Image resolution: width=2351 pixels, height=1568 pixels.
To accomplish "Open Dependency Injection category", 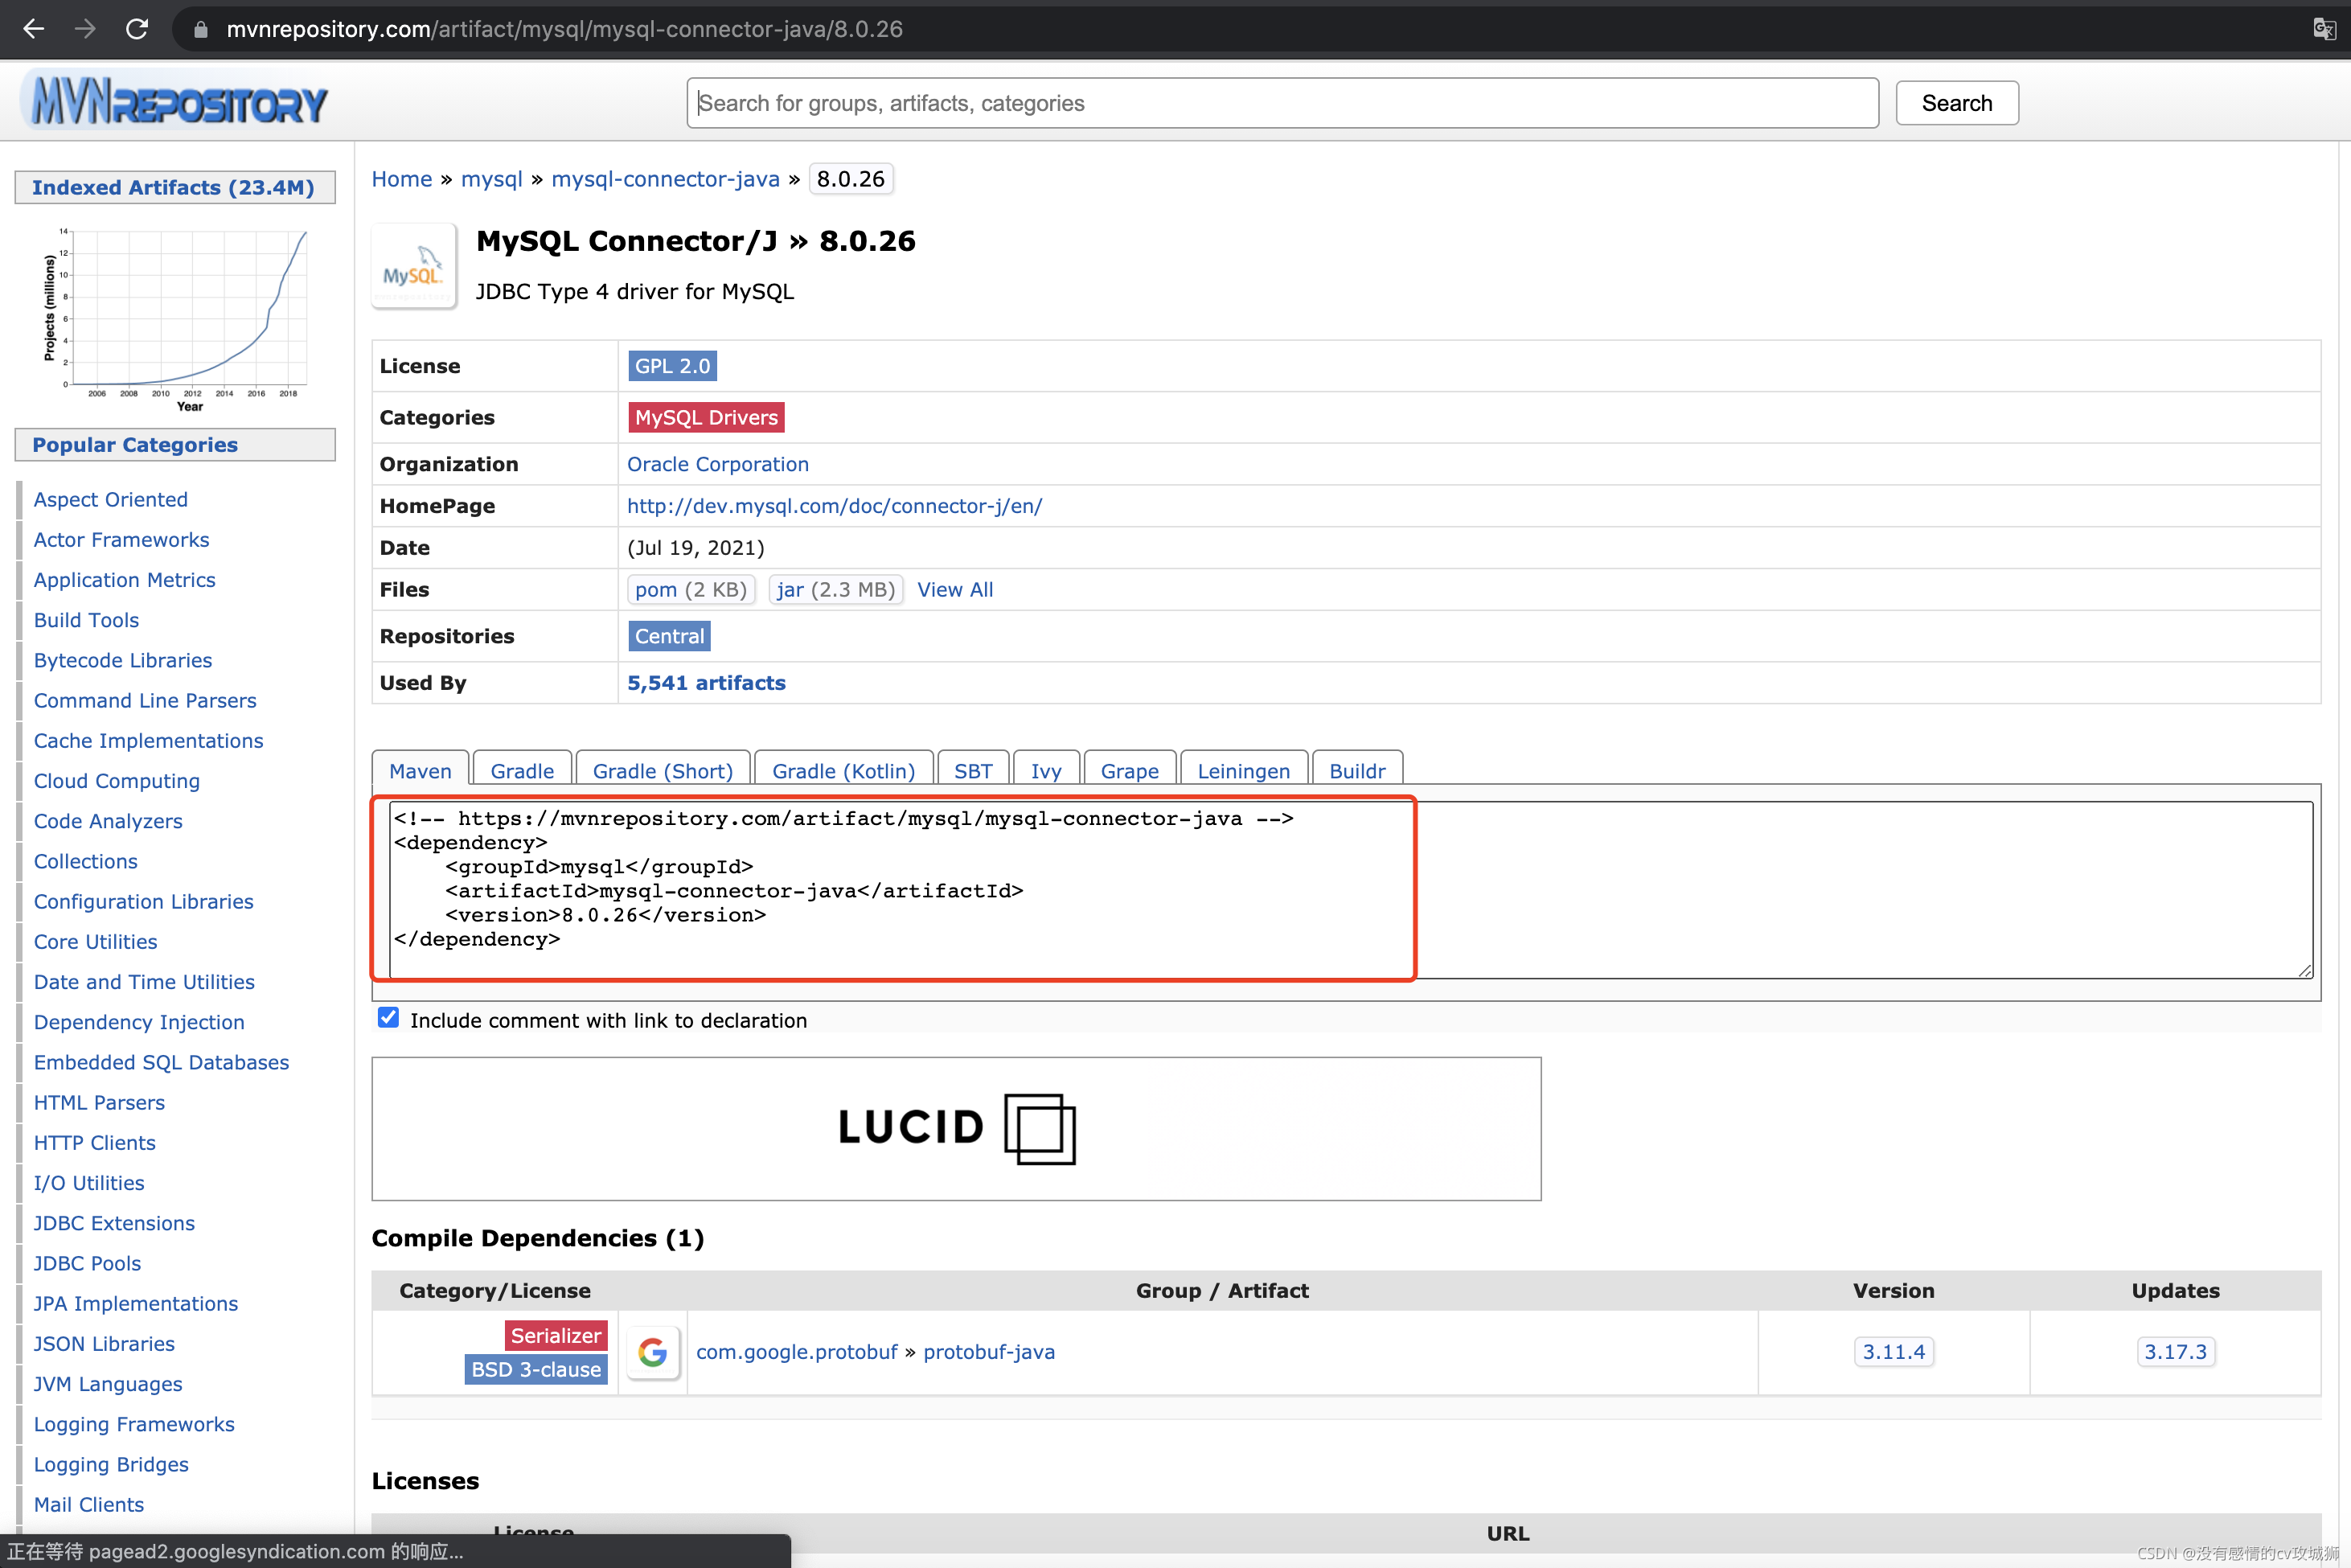I will [x=139, y=1022].
